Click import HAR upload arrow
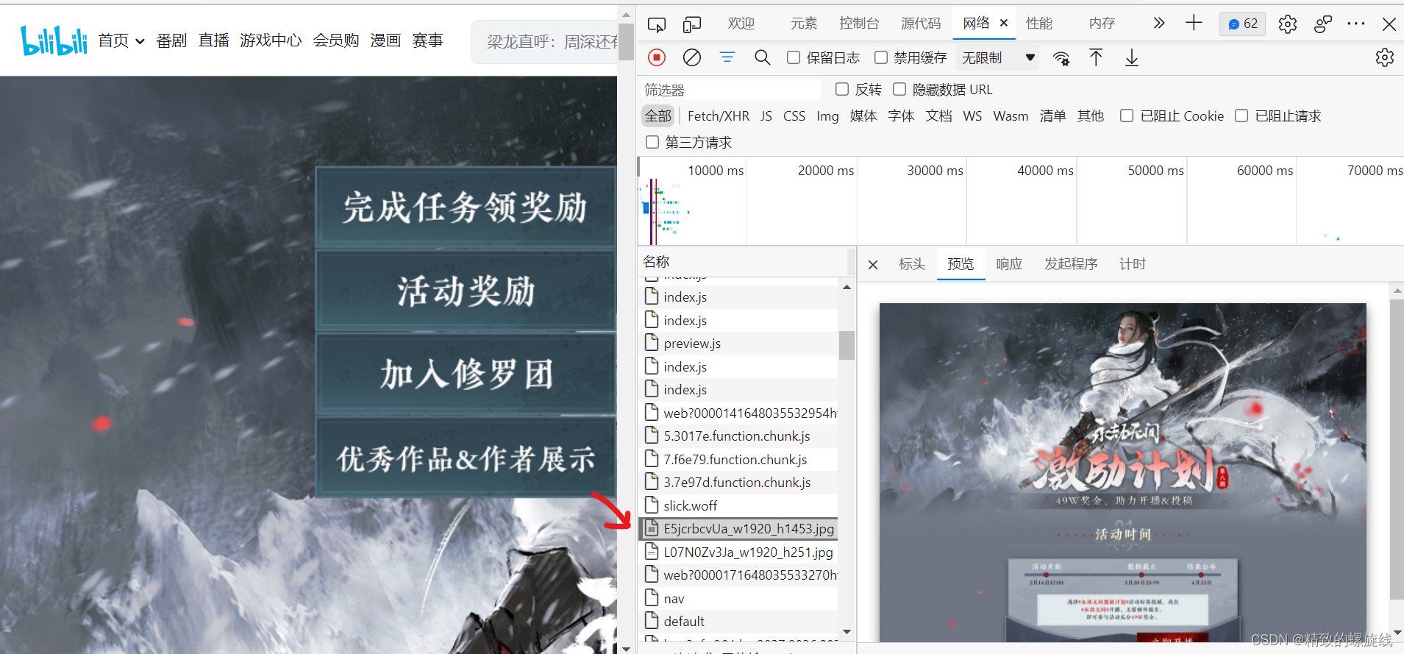This screenshot has width=1404, height=654. pos(1096,57)
